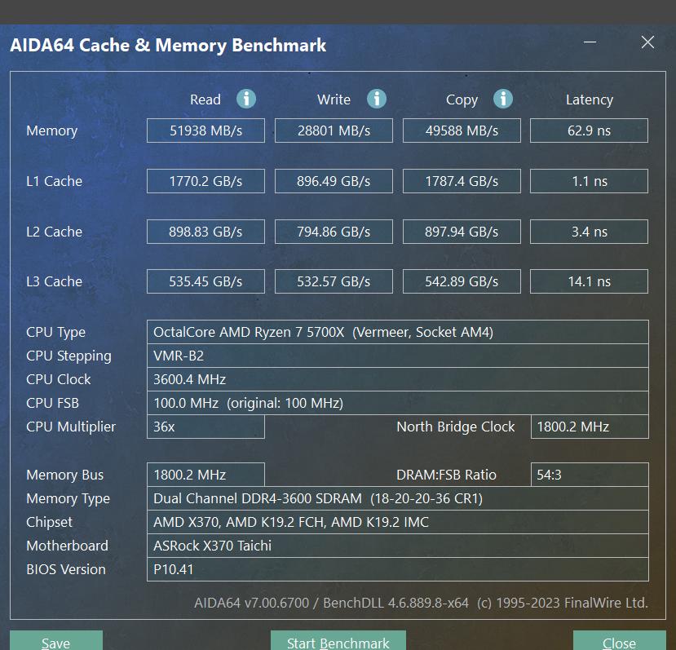Screen dimensions: 676x650
Task: Click the Copy column header
Action: (x=462, y=100)
